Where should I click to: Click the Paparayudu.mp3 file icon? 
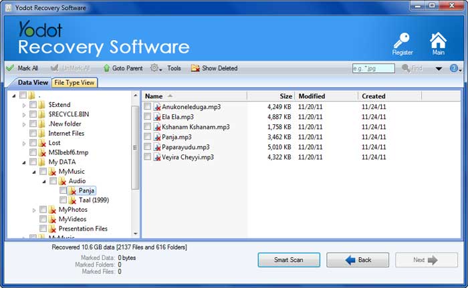click(157, 147)
